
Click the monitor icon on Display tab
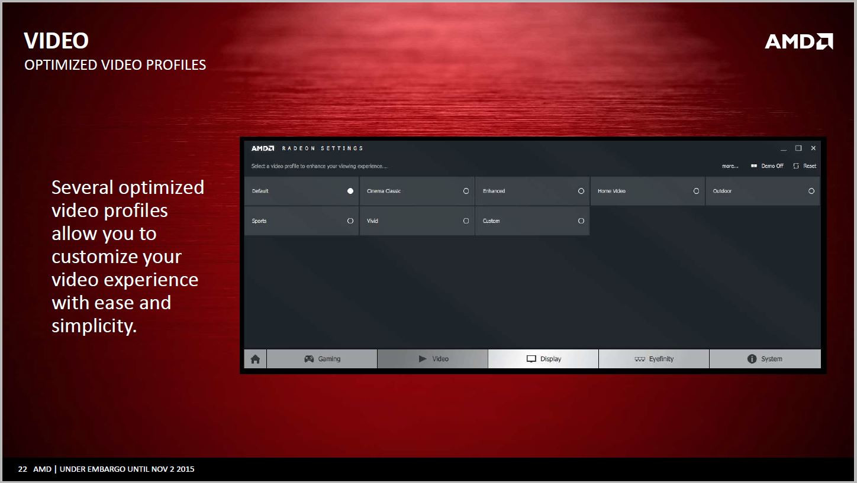(x=531, y=359)
